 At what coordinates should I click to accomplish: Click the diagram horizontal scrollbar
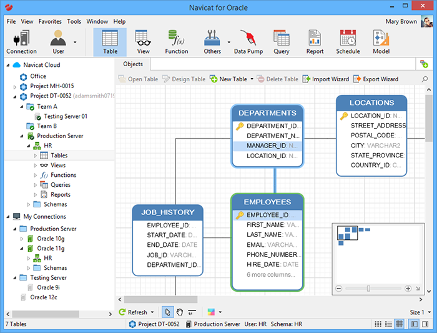coord(160,299)
